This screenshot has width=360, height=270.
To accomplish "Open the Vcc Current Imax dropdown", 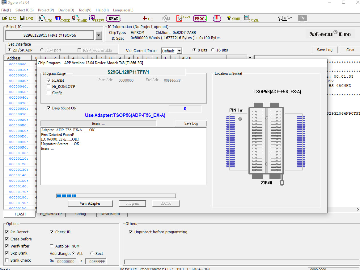I will 179,51.
